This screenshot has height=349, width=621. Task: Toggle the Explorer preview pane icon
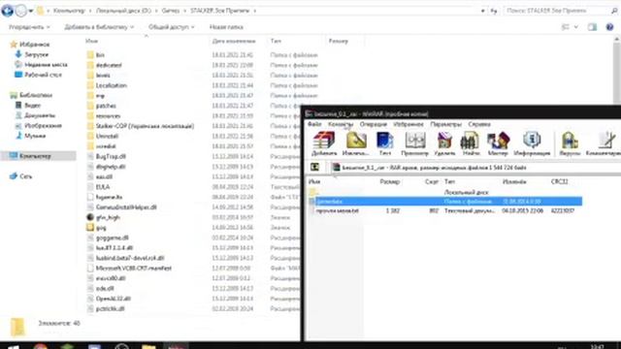pyautogui.click(x=592, y=27)
